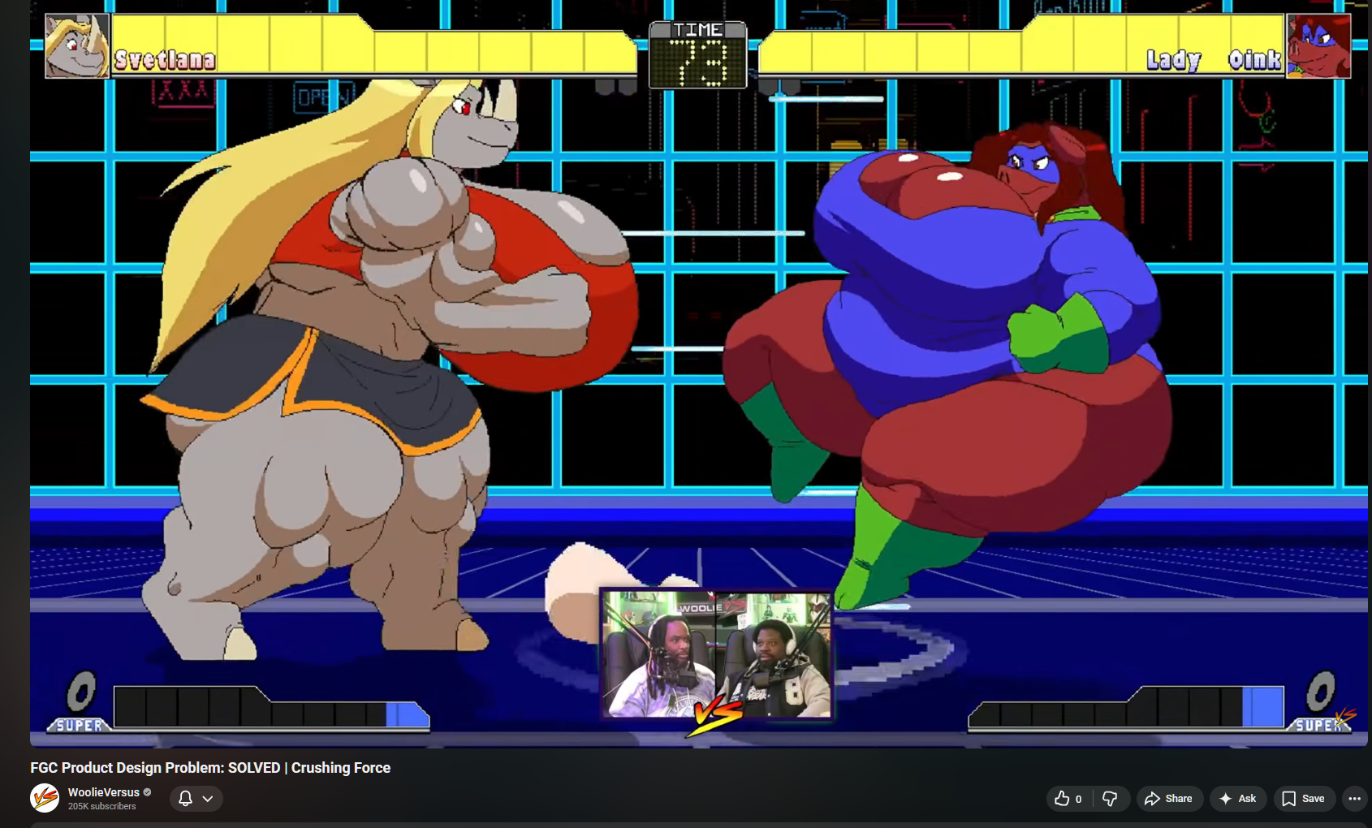Click the video title text
The height and width of the screenshot is (828, 1372).
point(210,768)
